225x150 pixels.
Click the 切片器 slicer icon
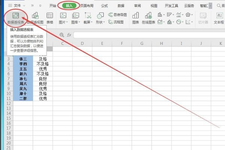pyautogui.click(x=203, y=15)
